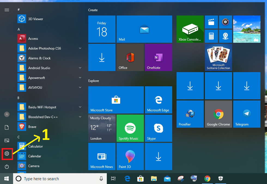Open the Microsoft Store tile
Screen dimensions: 267x184
tap(116, 100)
